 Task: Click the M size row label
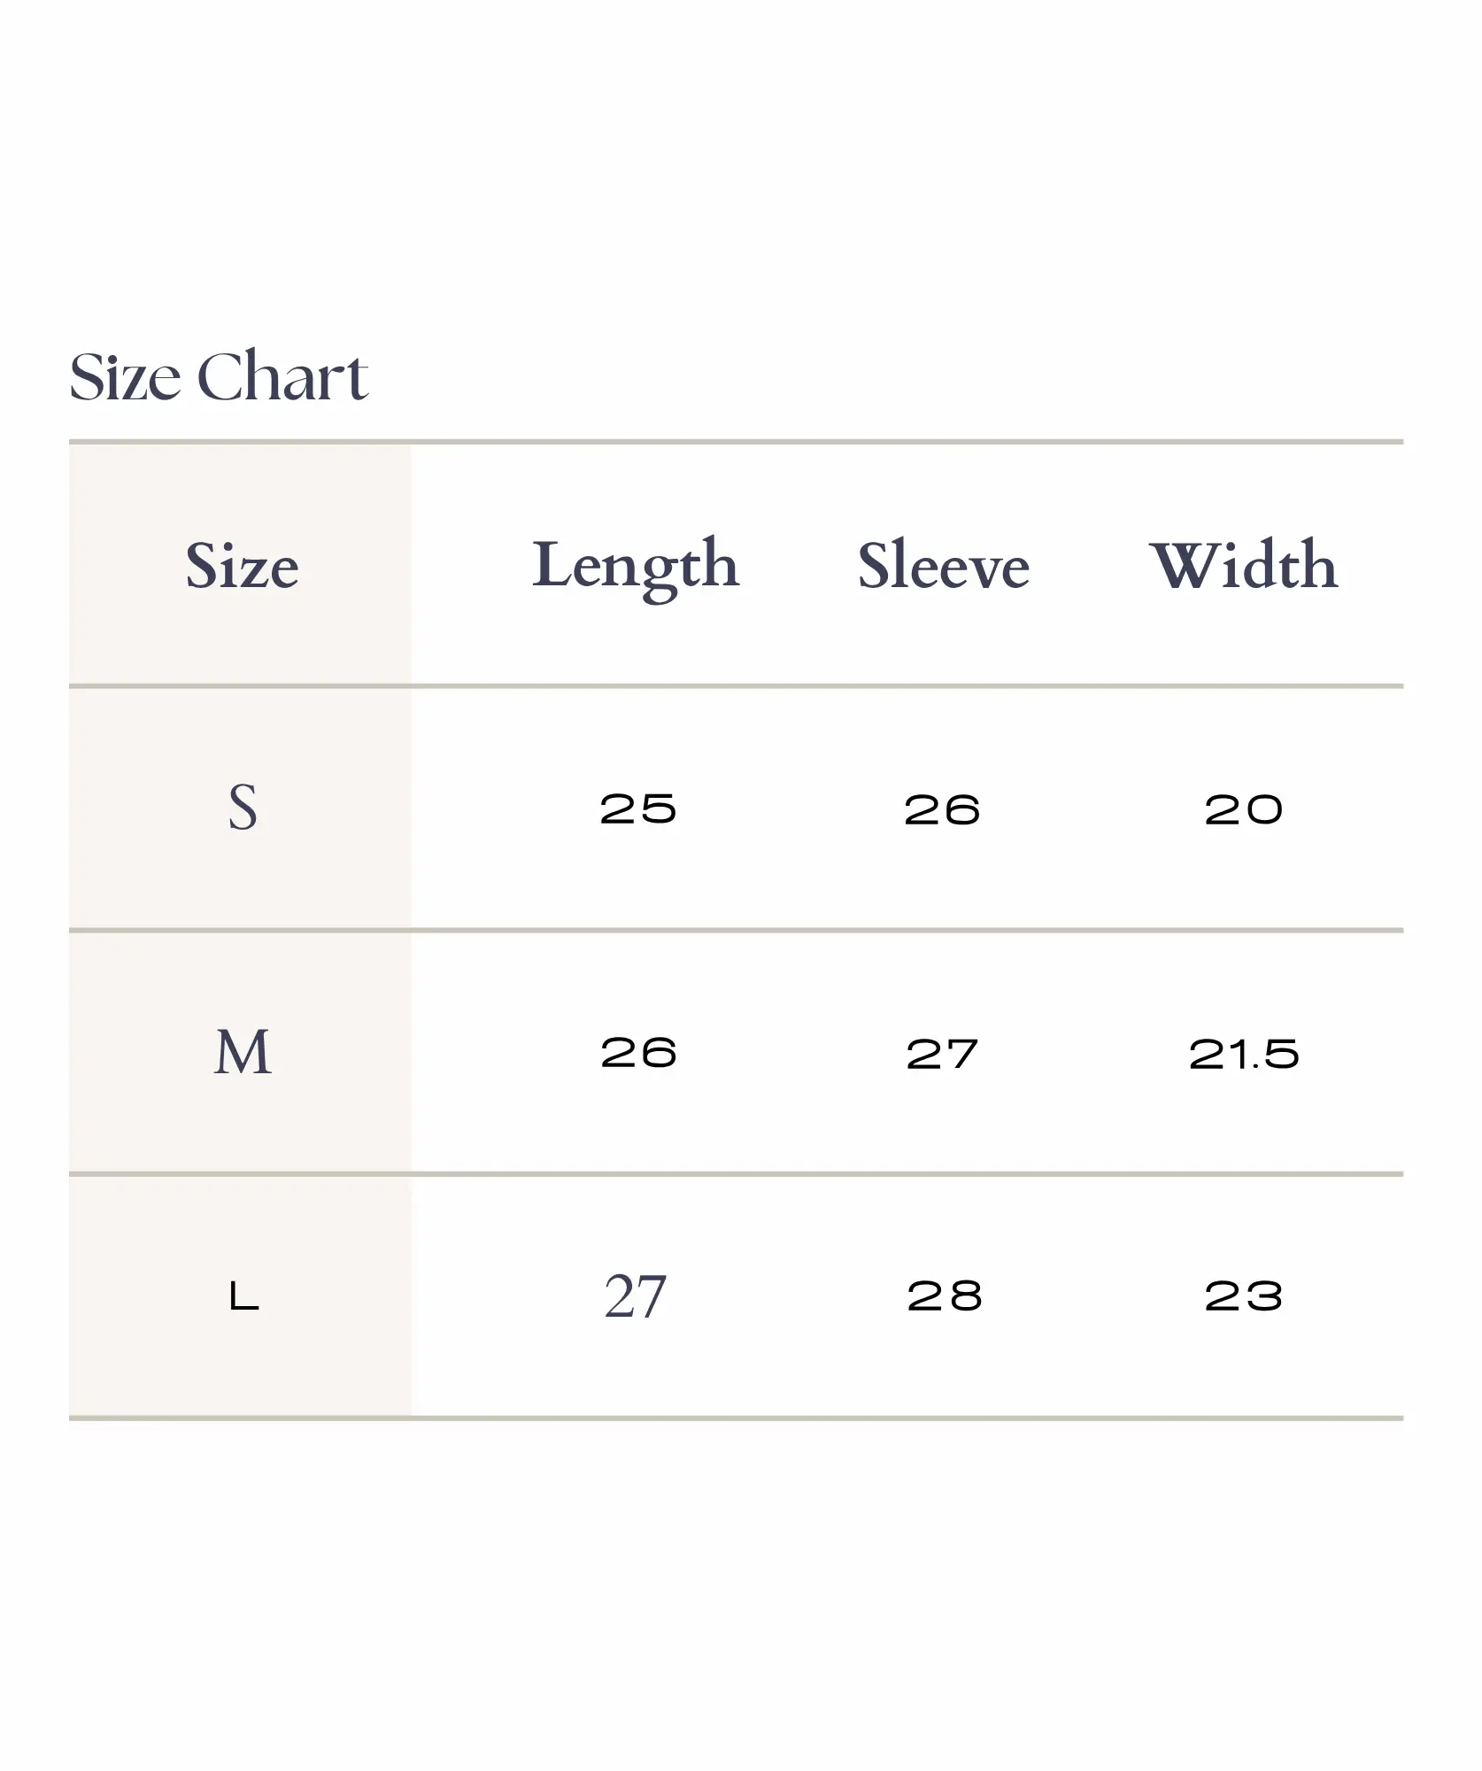tap(243, 1053)
